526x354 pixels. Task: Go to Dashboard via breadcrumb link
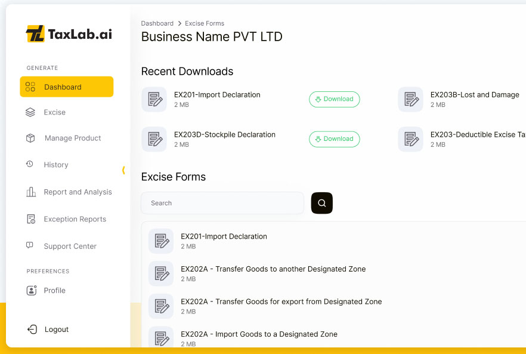pos(157,23)
